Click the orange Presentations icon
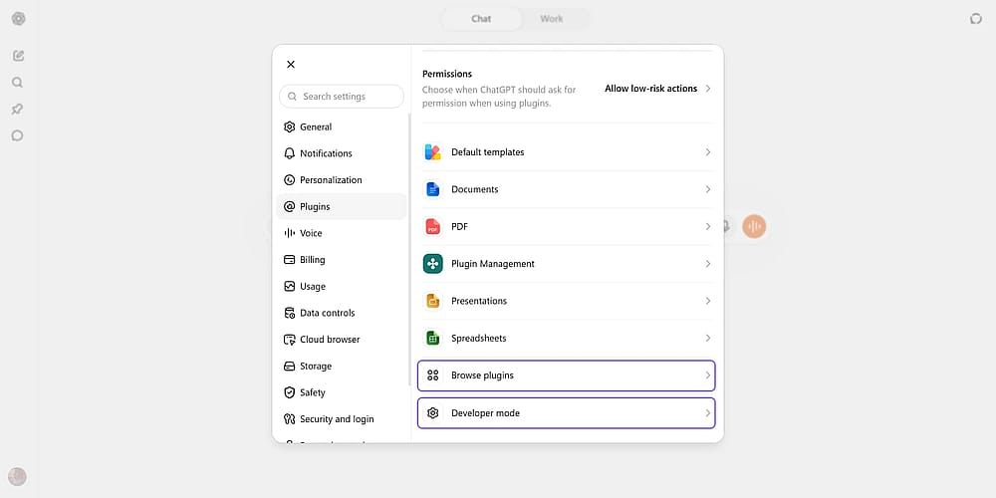Viewport: 996px width, 498px height. pos(433,301)
